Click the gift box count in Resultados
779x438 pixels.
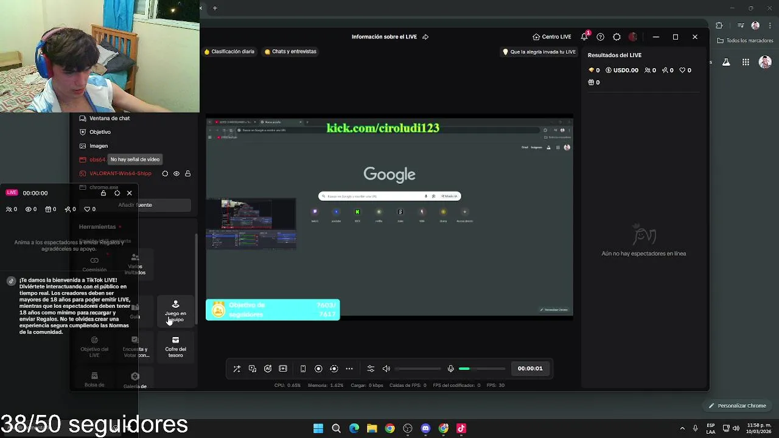coord(594,82)
